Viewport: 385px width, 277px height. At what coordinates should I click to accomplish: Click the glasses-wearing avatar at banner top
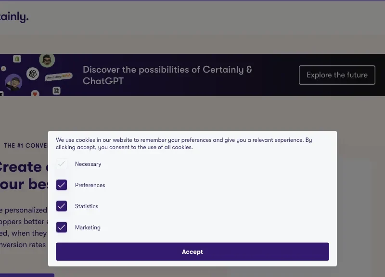[x=47, y=60]
